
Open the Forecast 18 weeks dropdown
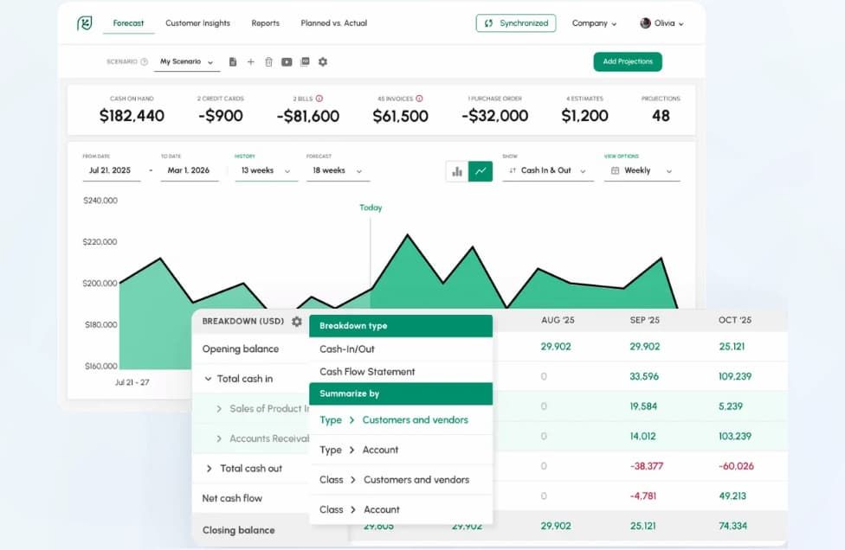click(x=338, y=170)
